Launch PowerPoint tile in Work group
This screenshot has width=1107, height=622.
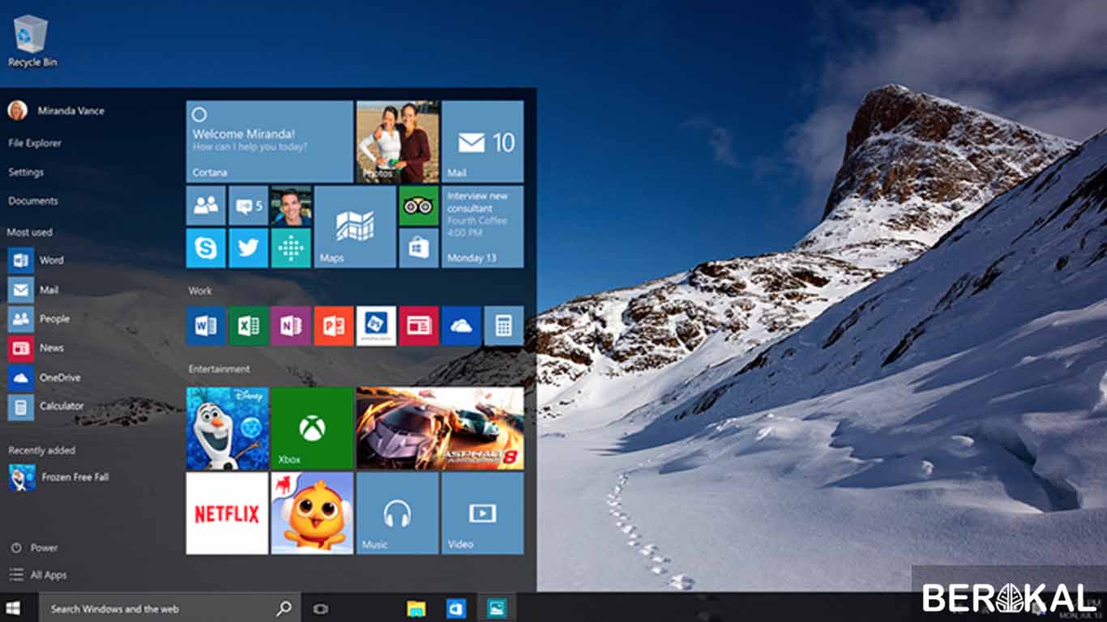(x=334, y=326)
